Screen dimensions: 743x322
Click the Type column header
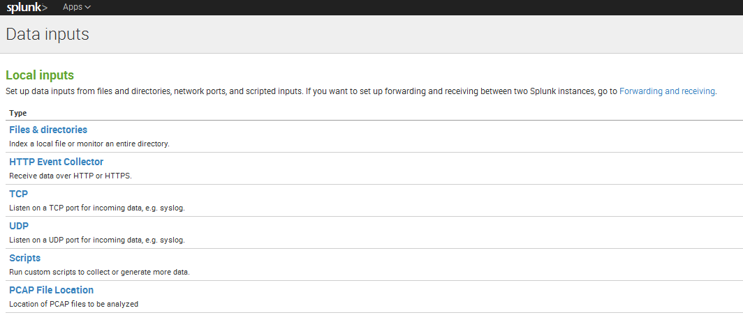click(18, 113)
